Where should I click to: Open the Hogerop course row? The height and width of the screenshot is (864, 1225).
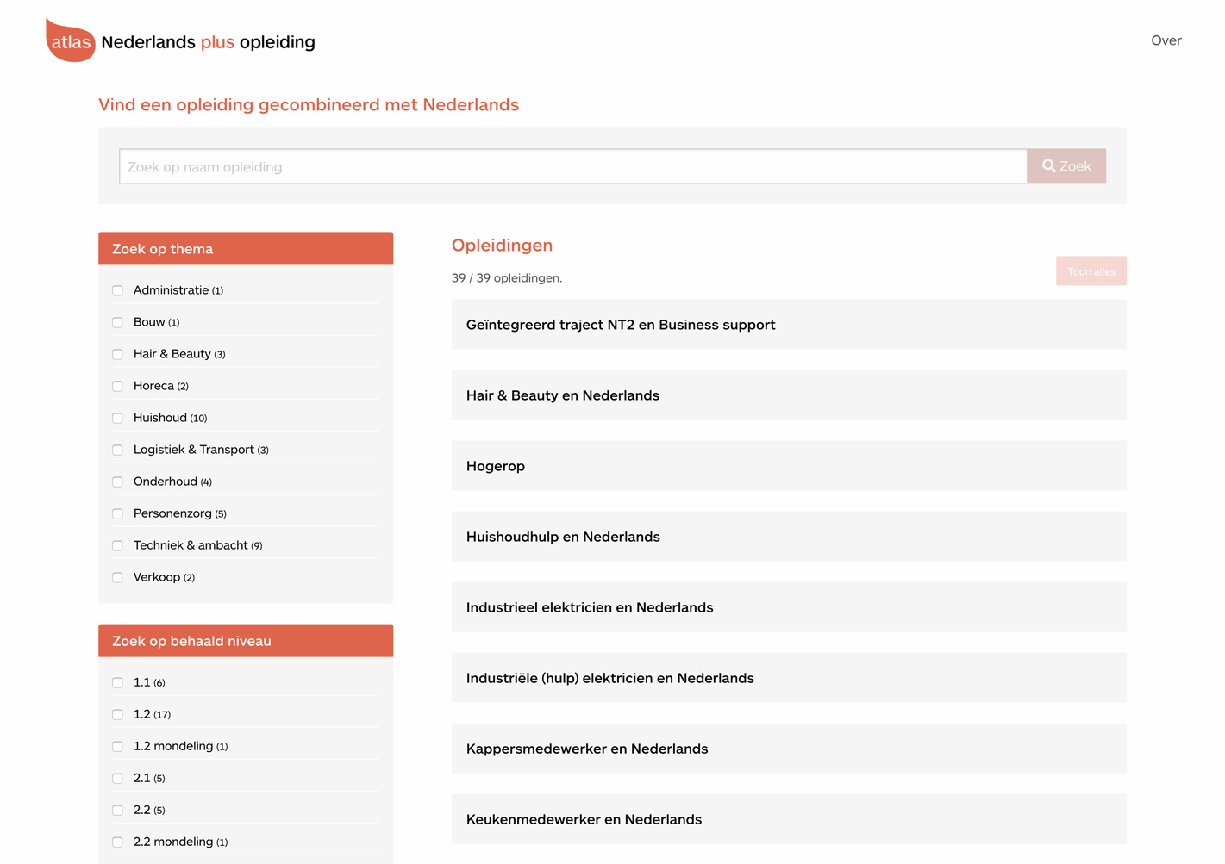789,466
